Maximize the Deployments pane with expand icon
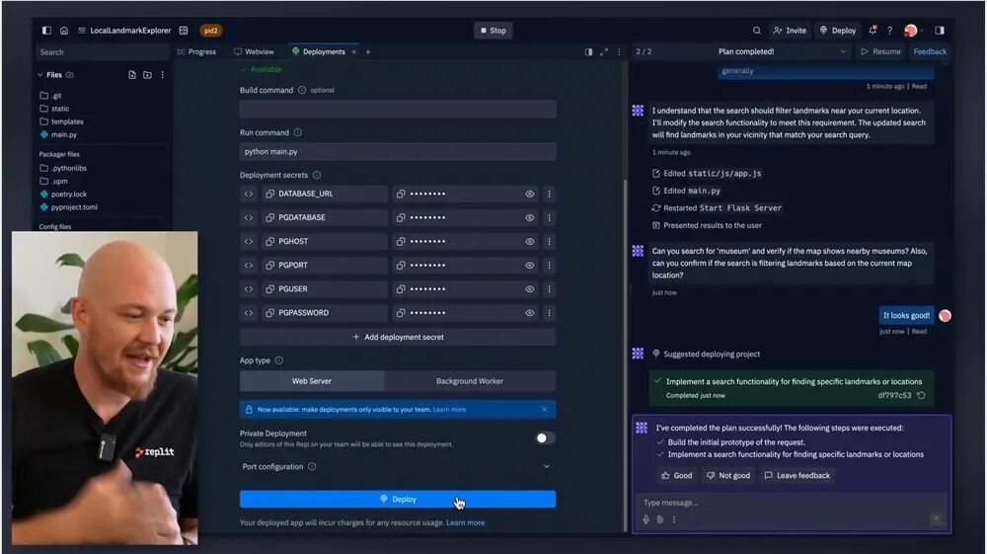The image size is (987, 554). point(604,52)
